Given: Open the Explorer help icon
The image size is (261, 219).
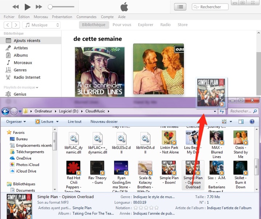Looking at the screenshot, I should [x=252, y=121].
